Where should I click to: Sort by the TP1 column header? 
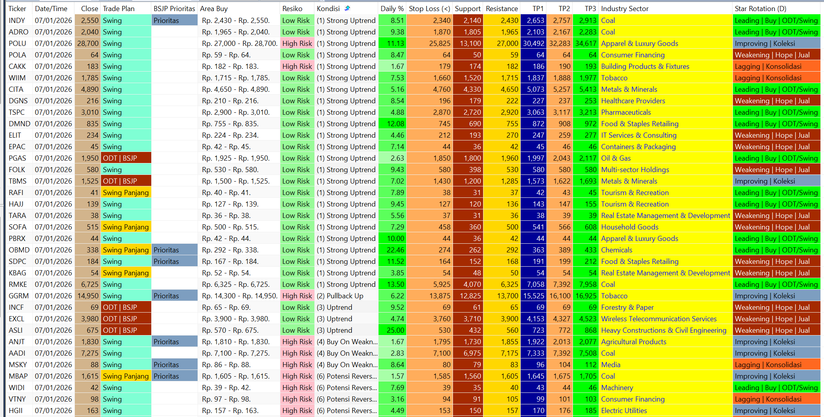pos(538,9)
